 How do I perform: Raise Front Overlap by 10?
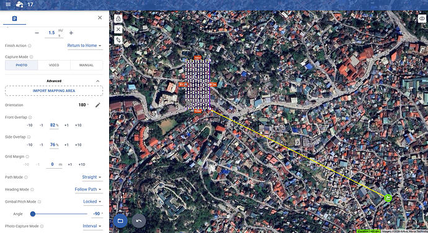[x=78, y=125]
